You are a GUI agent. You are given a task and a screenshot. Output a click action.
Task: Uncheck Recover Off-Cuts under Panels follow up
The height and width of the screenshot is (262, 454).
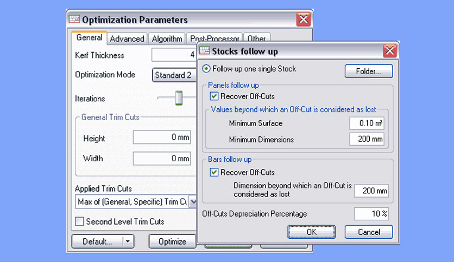pyautogui.click(x=214, y=96)
